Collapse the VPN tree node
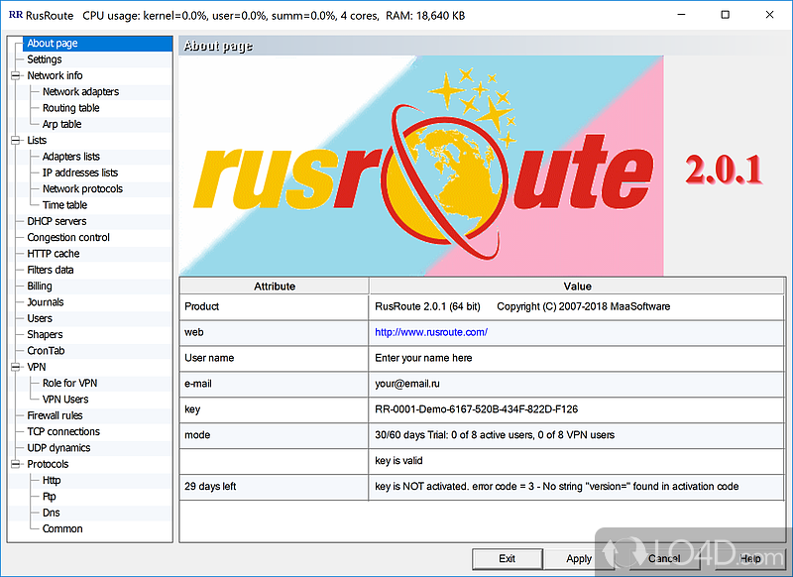The height and width of the screenshot is (577, 793). click(x=16, y=367)
